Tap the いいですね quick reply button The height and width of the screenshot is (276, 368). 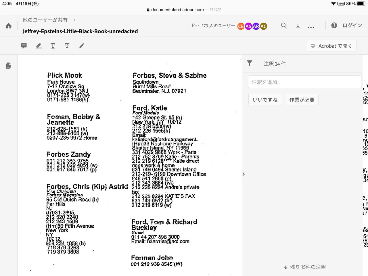click(x=265, y=100)
